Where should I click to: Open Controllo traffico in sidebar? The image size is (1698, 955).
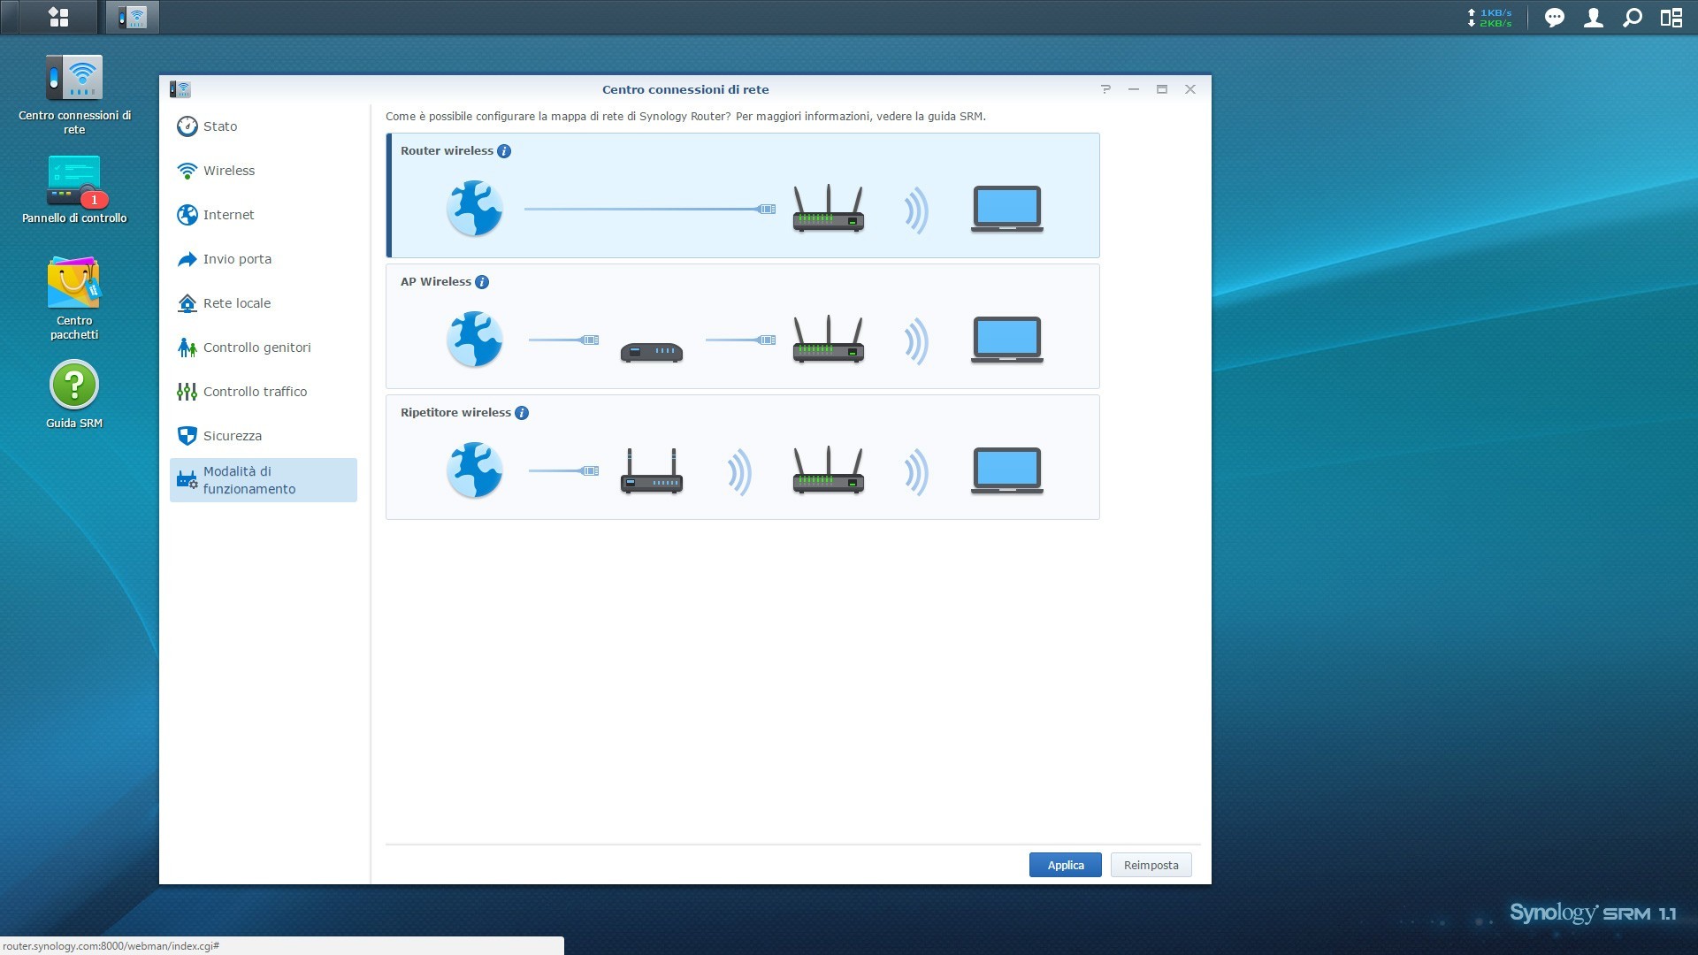pyautogui.click(x=255, y=392)
